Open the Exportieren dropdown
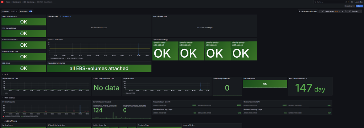Viewport: 364px width, 128px height. point(350,6)
